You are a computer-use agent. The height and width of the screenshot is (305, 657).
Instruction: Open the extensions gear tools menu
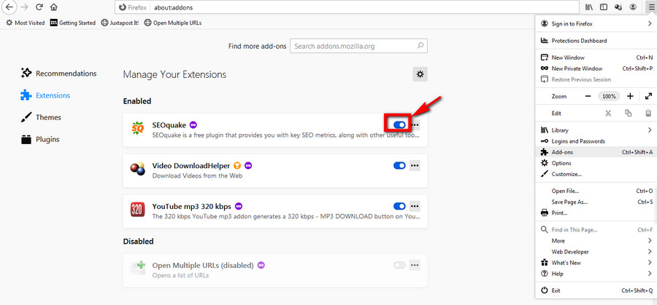(x=420, y=74)
